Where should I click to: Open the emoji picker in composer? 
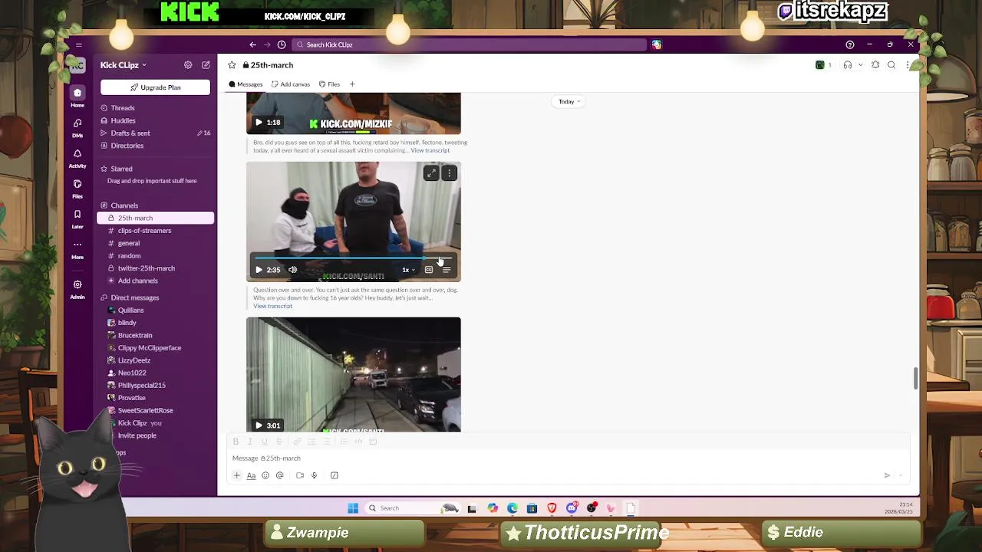(265, 475)
